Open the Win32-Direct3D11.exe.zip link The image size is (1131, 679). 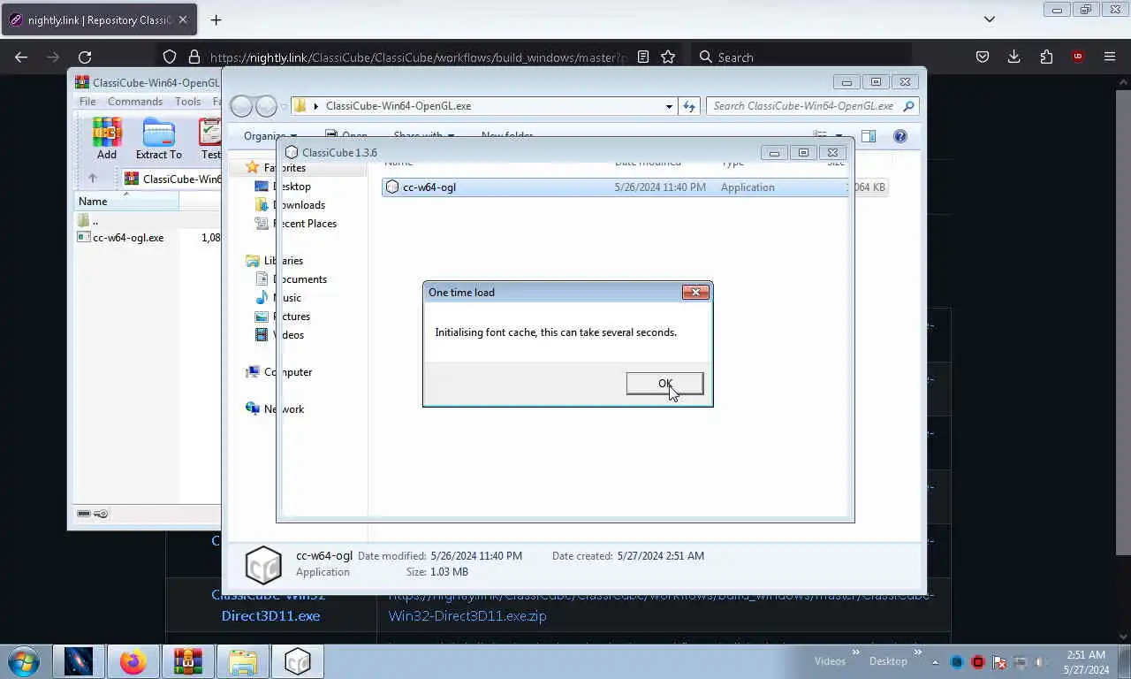[660, 605]
